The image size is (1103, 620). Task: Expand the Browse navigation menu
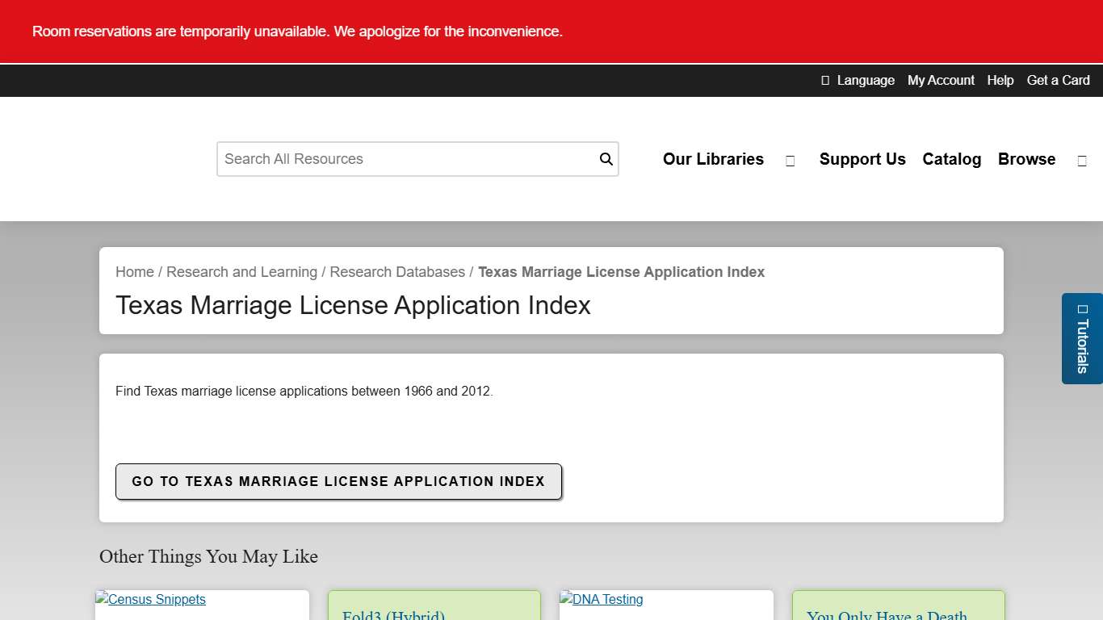pos(1026,159)
